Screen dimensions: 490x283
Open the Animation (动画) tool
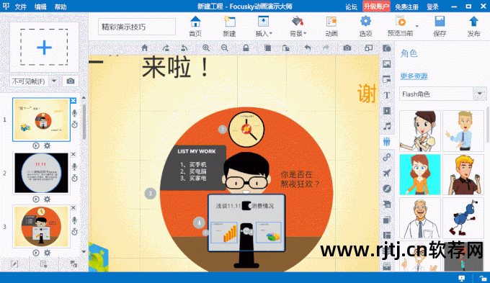coord(331,26)
